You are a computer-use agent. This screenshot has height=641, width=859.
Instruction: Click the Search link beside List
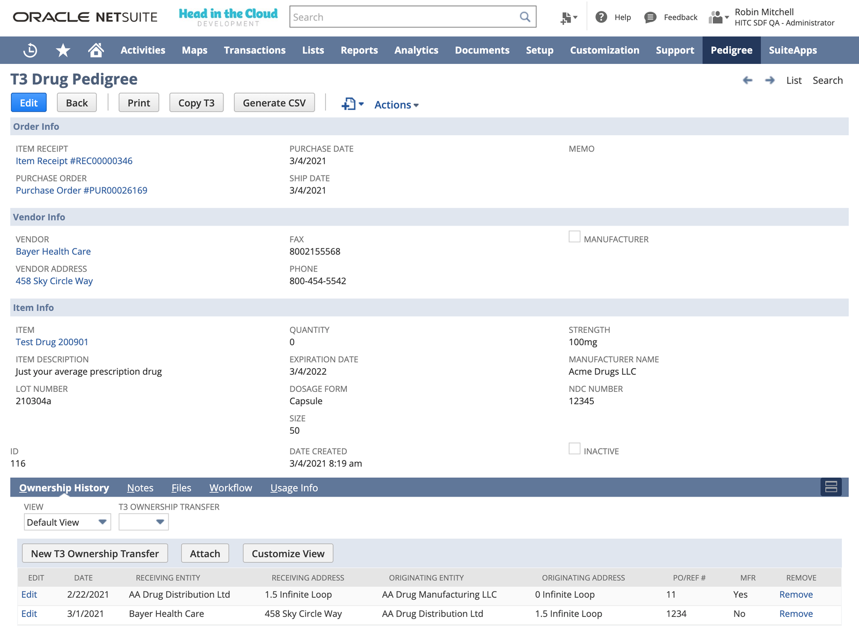click(x=828, y=81)
